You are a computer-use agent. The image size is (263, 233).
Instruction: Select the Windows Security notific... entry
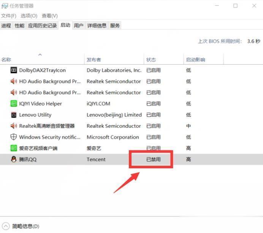pos(50,137)
